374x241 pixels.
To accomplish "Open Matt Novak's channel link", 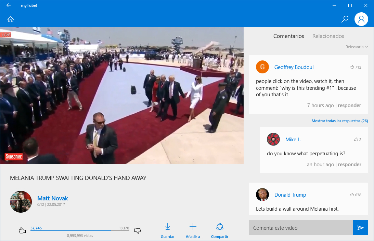I will coord(52,198).
